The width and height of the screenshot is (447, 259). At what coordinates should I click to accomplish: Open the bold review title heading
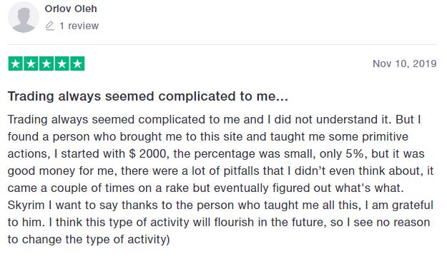(x=147, y=96)
